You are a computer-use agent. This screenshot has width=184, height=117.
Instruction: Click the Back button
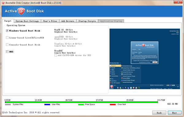(159, 113)
